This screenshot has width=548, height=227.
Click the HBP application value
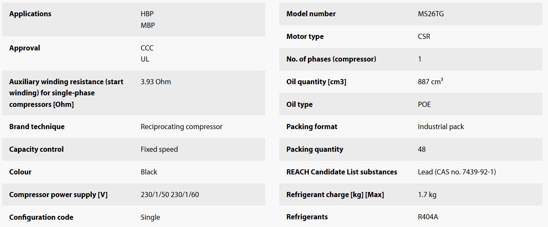[147, 14]
